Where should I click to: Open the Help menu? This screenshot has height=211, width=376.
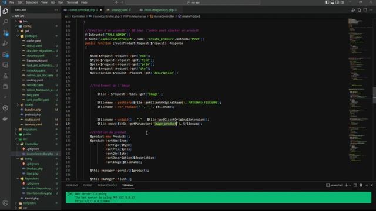[84, 2]
